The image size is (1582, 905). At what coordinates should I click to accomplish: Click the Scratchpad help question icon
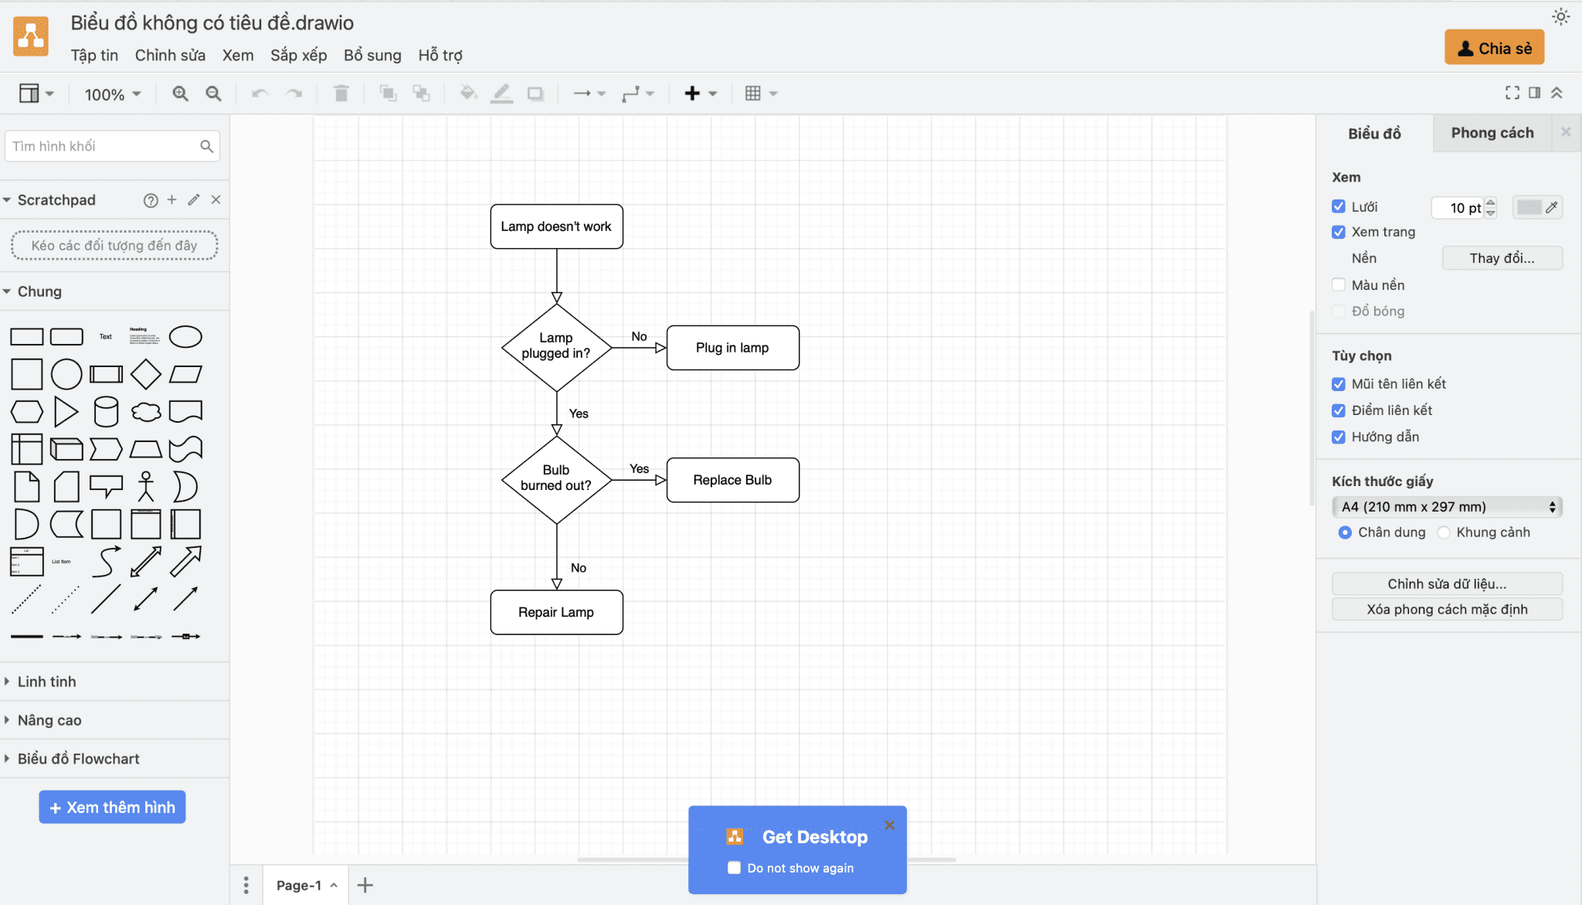click(151, 200)
